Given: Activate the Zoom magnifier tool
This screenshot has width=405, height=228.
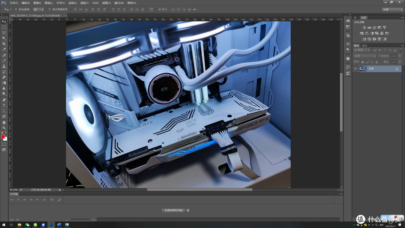Looking at the screenshot, I should tap(4, 128).
